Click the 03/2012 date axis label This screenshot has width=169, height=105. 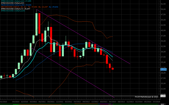pos(68,102)
